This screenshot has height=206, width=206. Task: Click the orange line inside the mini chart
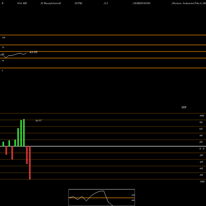tap(102, 198)
